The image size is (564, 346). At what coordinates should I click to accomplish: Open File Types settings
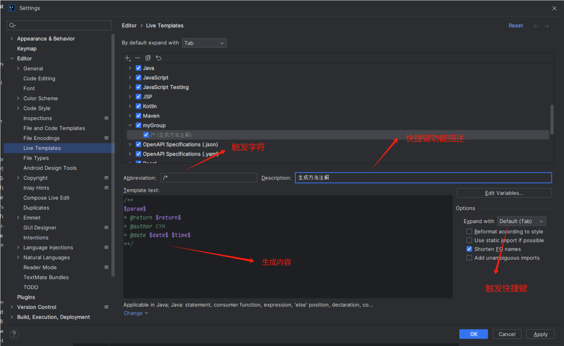click(x=36, y=158)
